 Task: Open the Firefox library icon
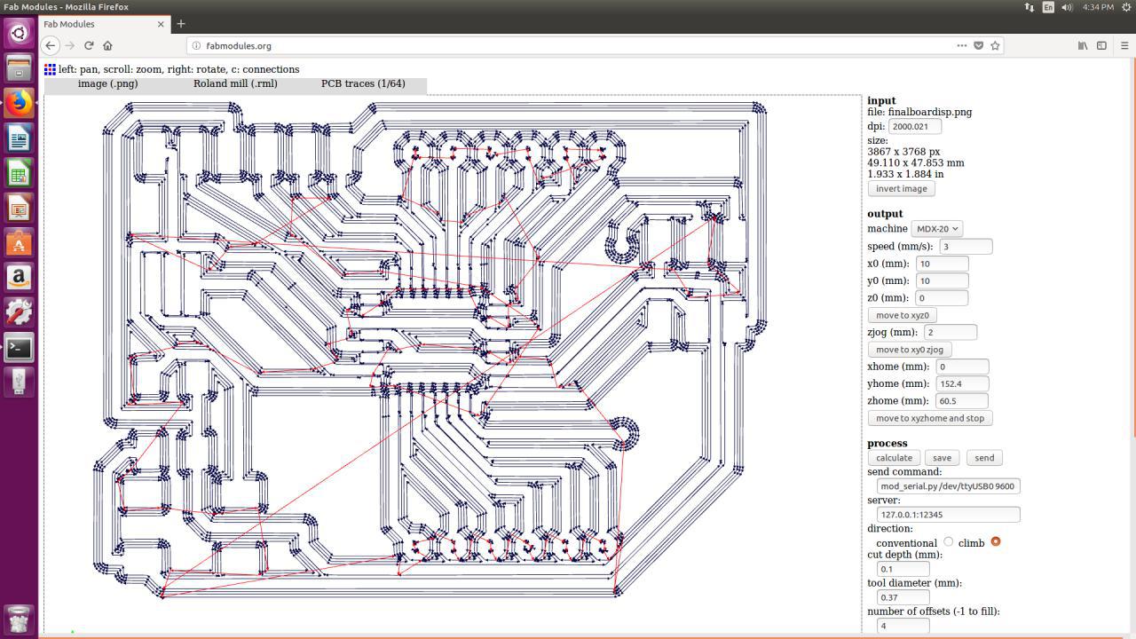(1083, 45)
